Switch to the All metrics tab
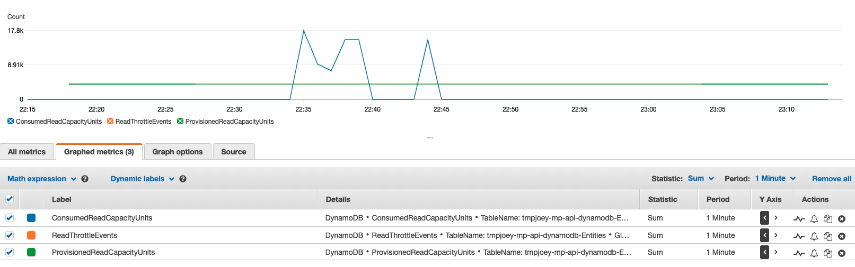 coord(27,152)
